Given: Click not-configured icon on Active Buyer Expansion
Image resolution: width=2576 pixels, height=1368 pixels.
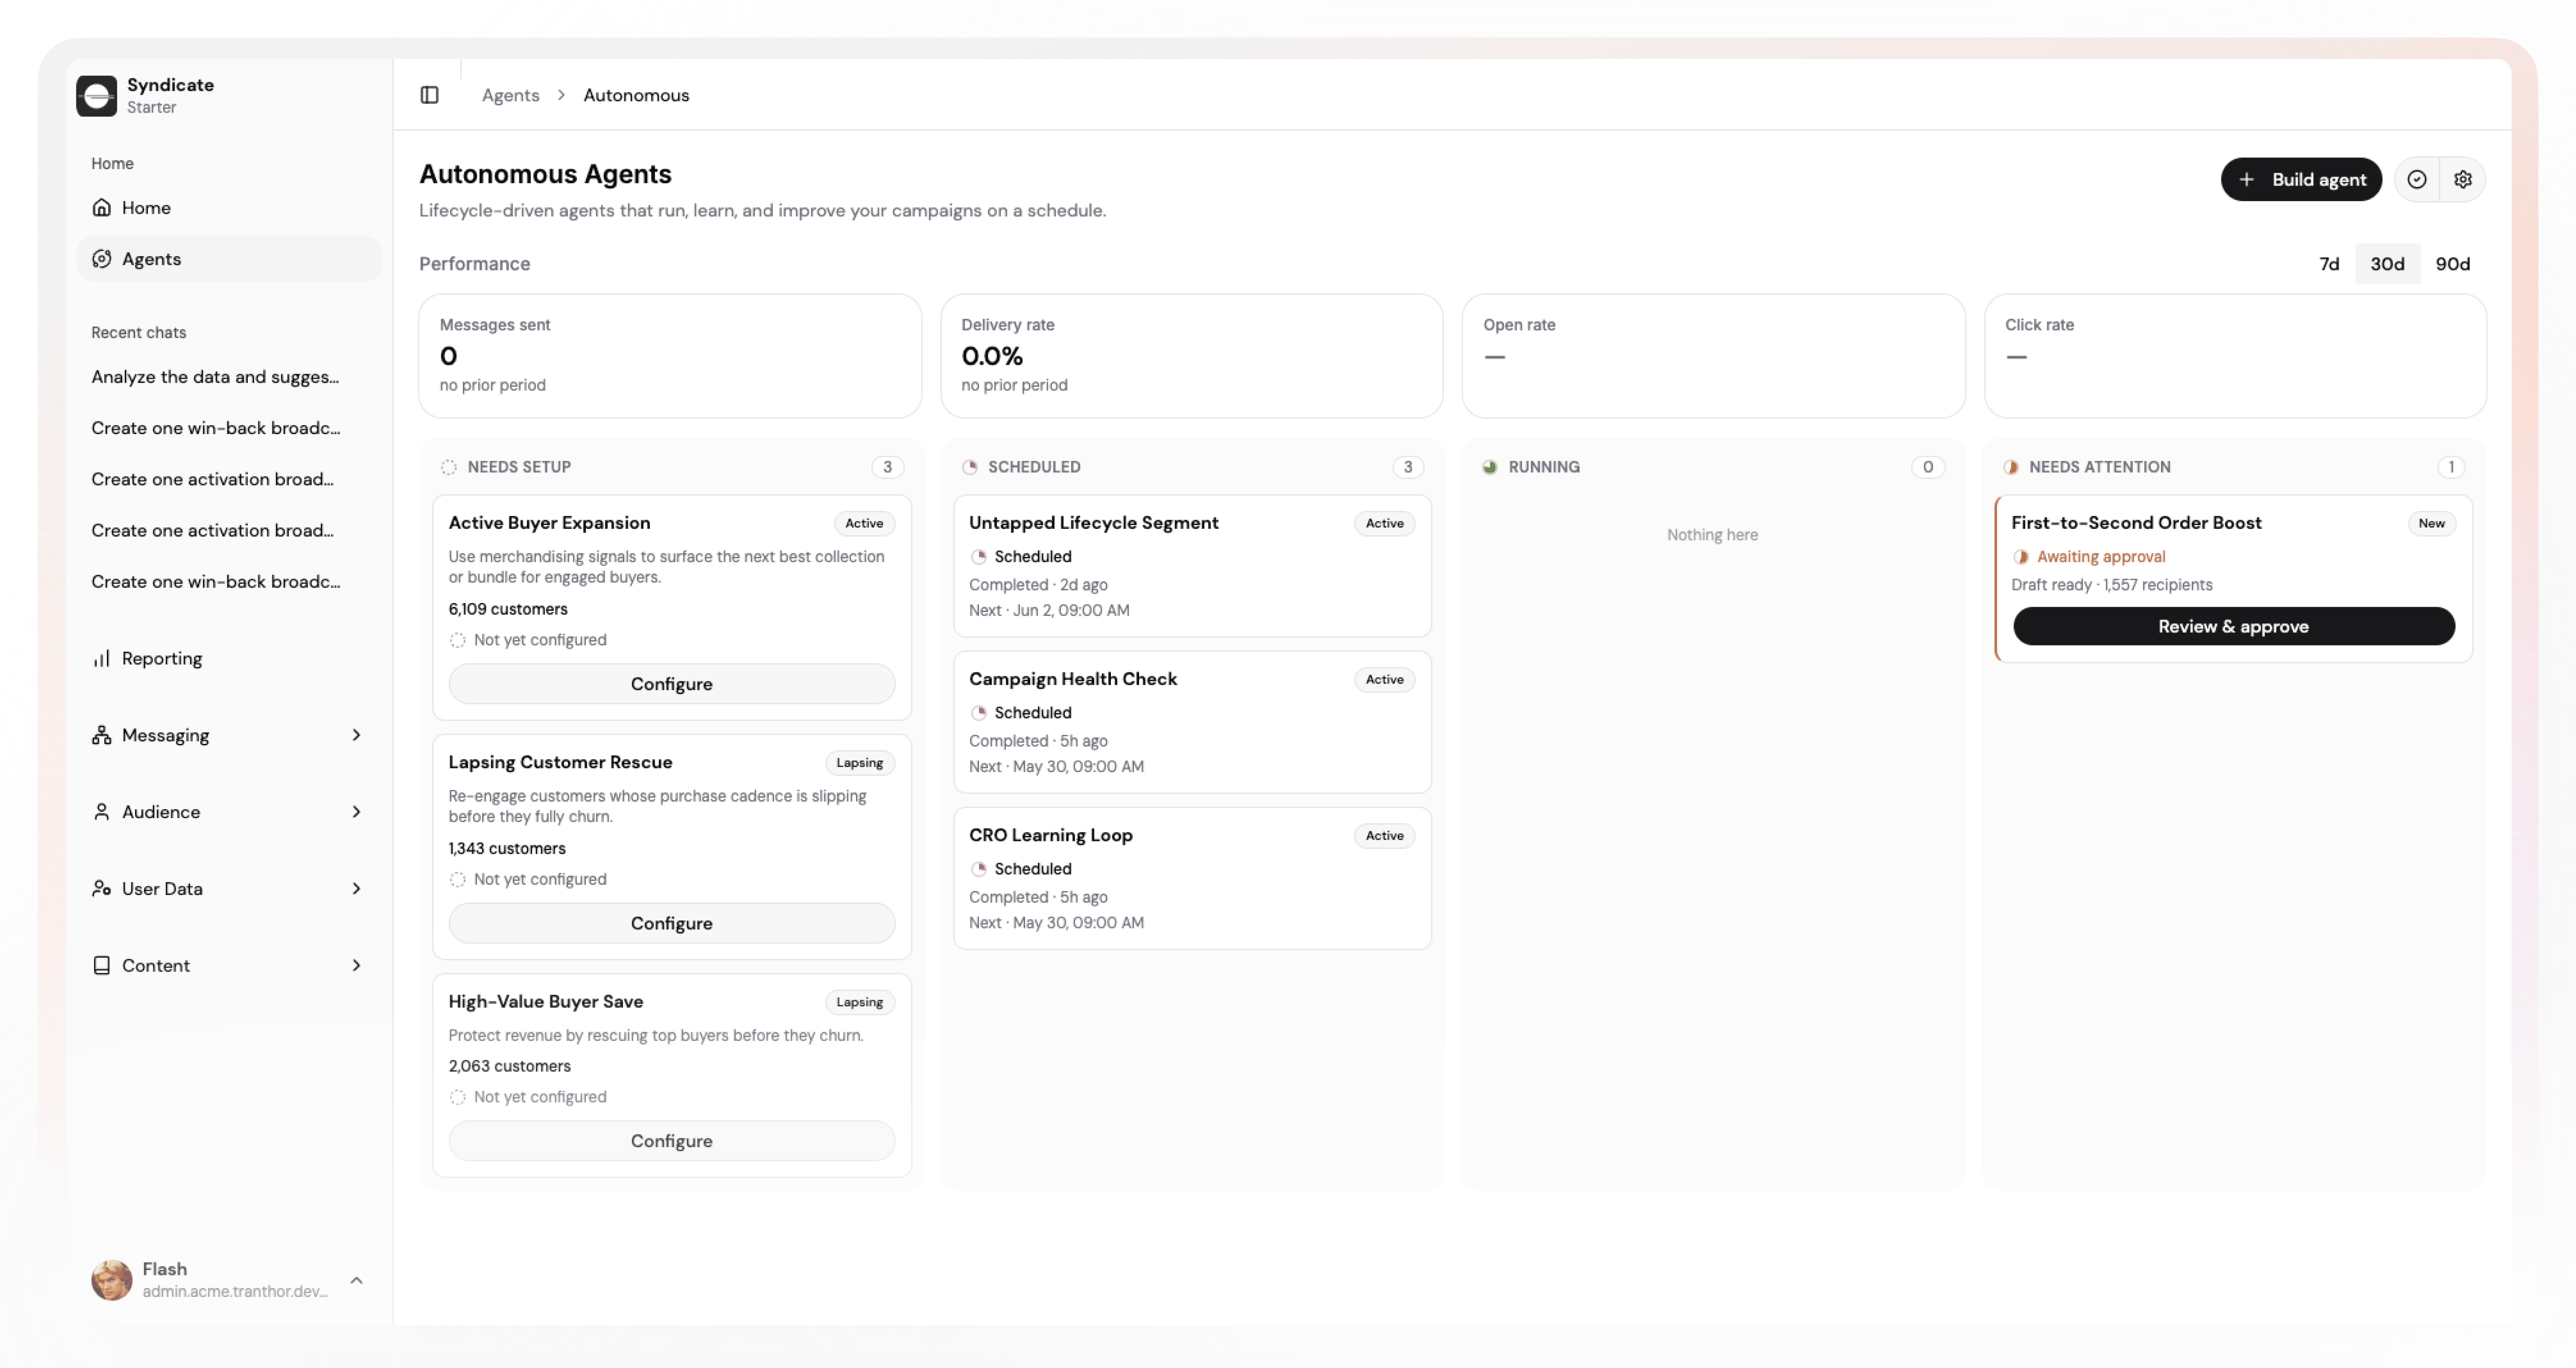Looking at the screenshot, I should pyautogui.click(x=458, y=640).
